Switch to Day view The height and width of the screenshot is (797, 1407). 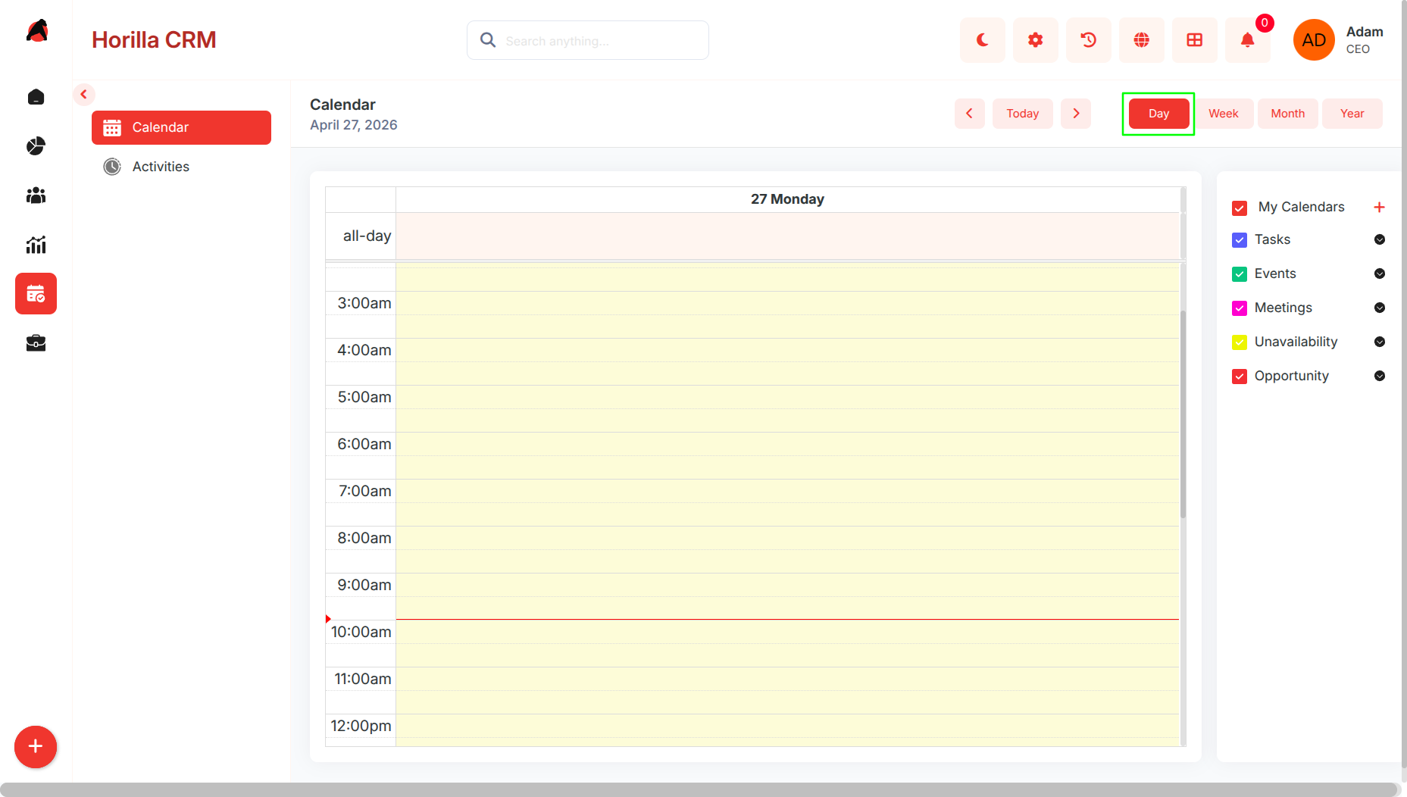1158,114
